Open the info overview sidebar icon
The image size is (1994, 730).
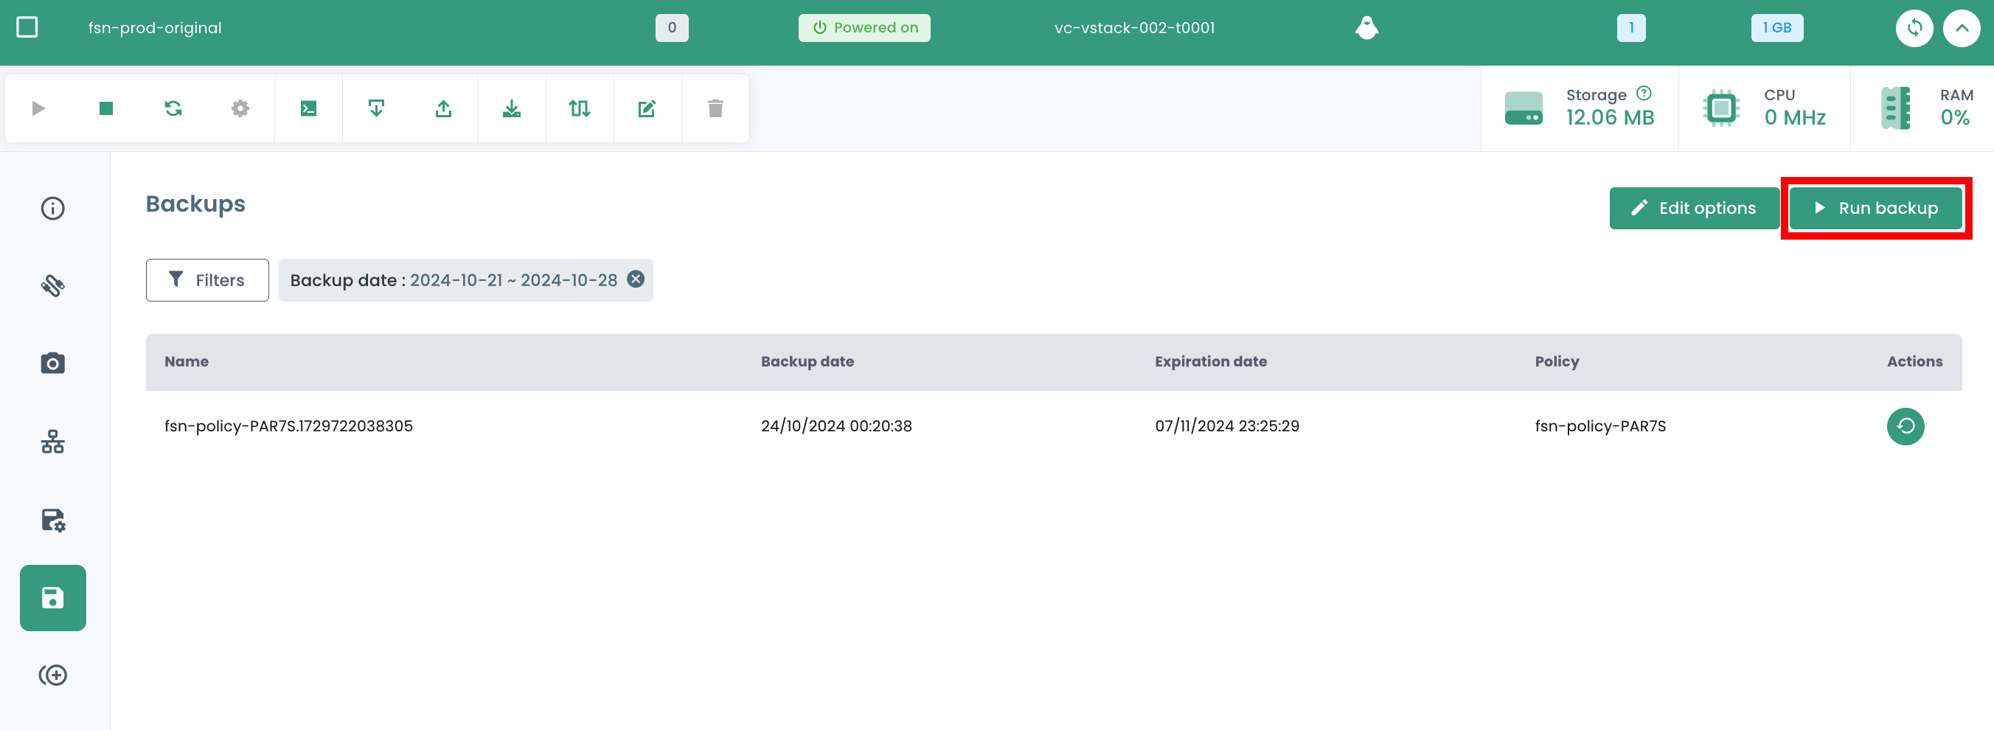[x=52, y=208]
